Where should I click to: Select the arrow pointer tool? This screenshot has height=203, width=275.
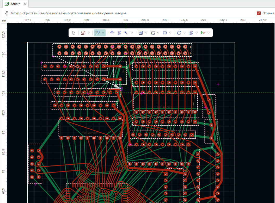coord(74,33)
